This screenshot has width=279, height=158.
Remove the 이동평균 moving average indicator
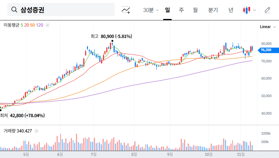(47, 25)
